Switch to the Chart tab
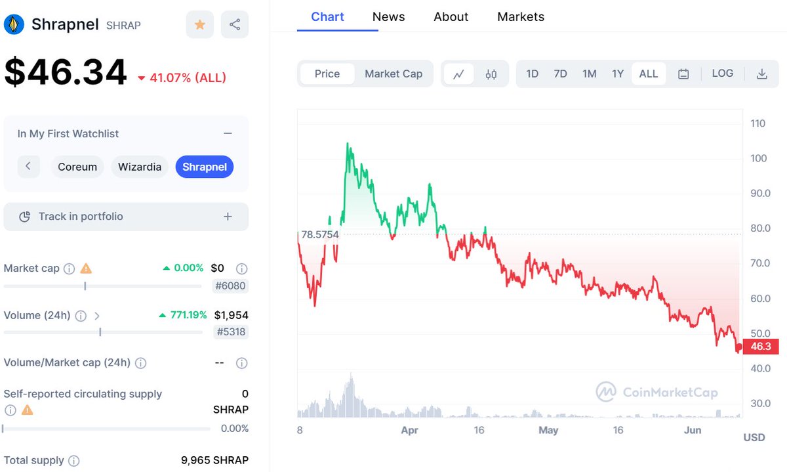The height and width of the screenshot is (472, 787). (x=327, y=16)
